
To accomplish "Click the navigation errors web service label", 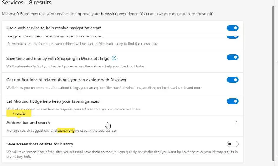I will coord(54,28).
